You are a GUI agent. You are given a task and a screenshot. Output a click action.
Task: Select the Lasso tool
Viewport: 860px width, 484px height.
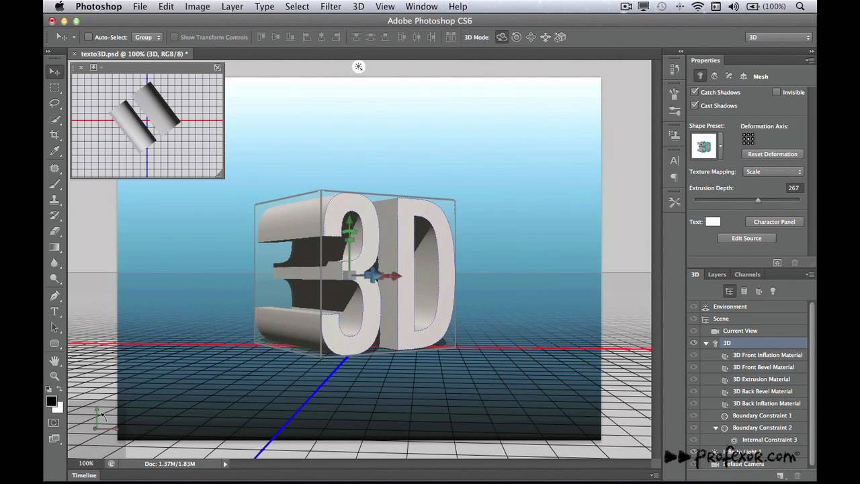click(x=55, y=104)
